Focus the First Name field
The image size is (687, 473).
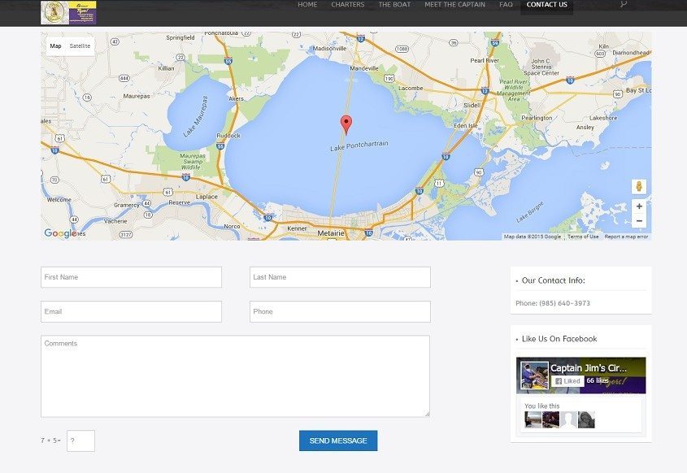tap(131, 277)
